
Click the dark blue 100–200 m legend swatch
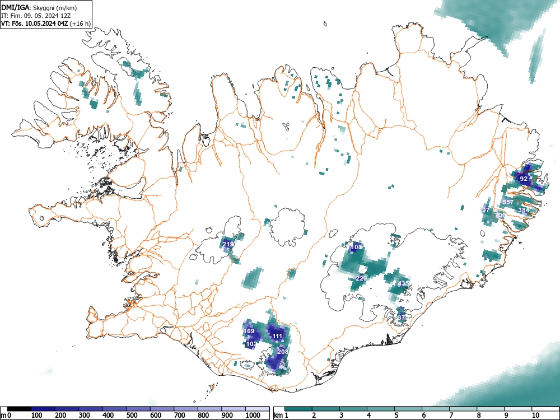click(43, 409)
